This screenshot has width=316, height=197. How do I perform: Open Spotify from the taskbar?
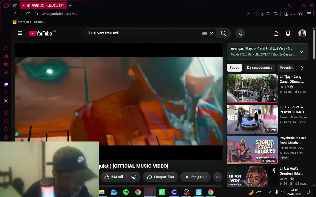pyautogui.click(x=126, y=192)
